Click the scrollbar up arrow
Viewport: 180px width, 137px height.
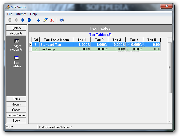point(170,40)
